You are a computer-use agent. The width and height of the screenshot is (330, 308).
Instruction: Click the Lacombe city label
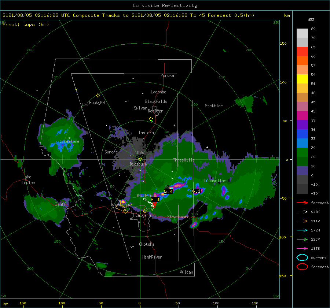[158, 92]
